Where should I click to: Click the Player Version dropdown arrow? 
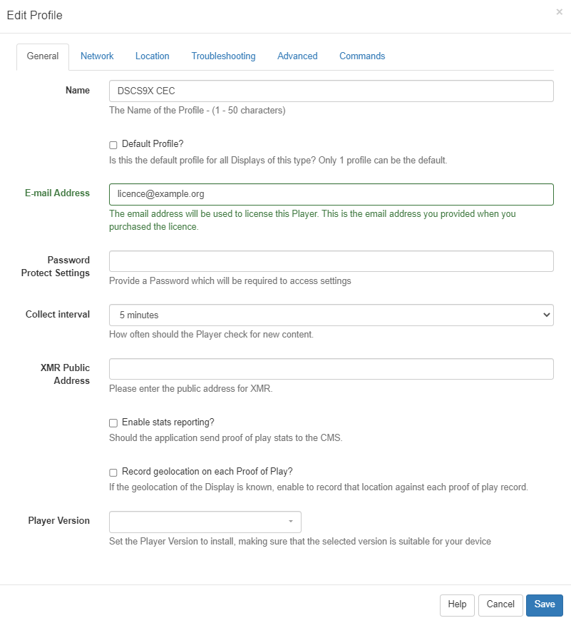pyautogui.click(x=290, y=522)
